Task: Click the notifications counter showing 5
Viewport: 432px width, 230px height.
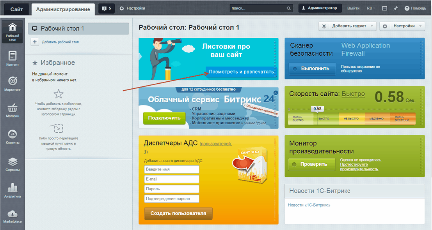Action: pyautogui.click(x=107, y=9)
